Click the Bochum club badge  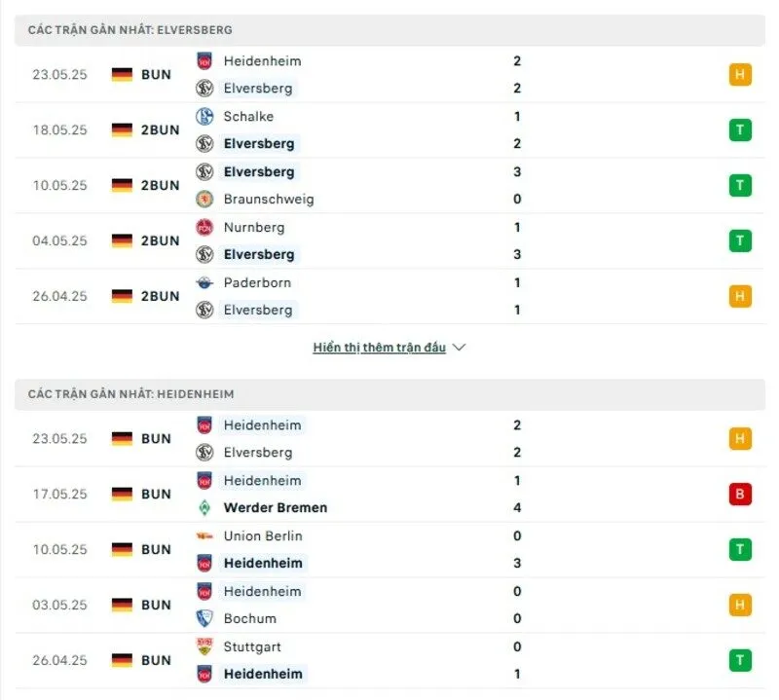(204, 618)
